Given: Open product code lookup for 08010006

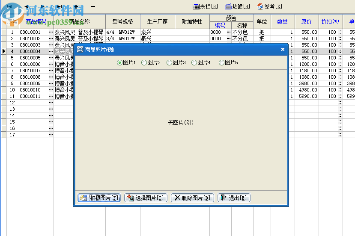Looking at the screenshot, I should tap(51, 64).
